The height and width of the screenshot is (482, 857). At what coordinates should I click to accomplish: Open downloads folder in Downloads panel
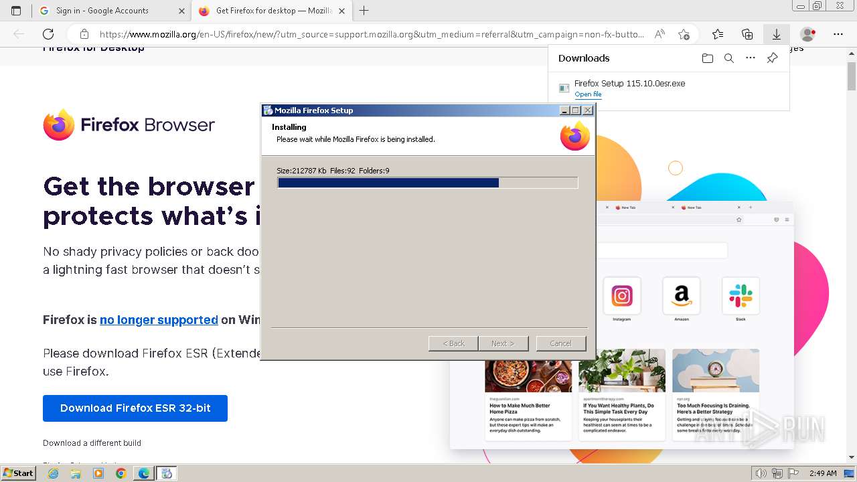tap(708, 58)
